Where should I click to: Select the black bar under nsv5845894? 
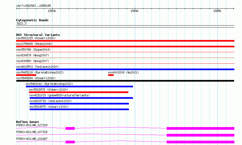point(125,81)
